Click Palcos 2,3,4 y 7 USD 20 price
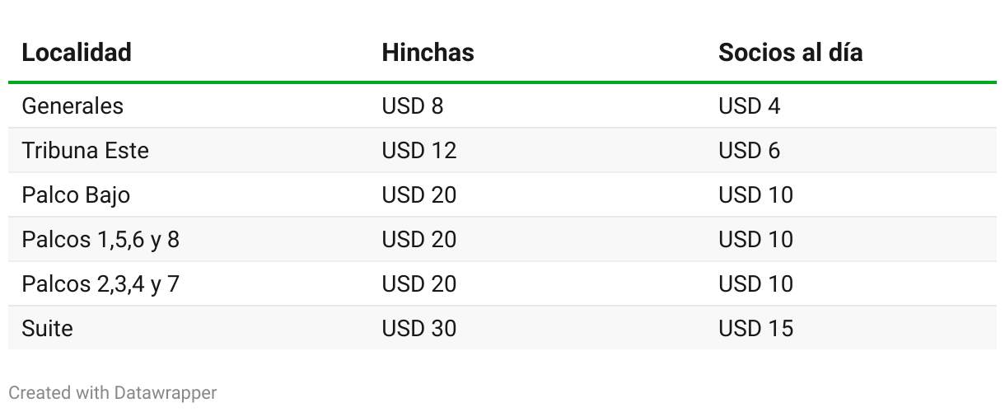This screenshot has width=1005, height=412. [x=418, y=284]
